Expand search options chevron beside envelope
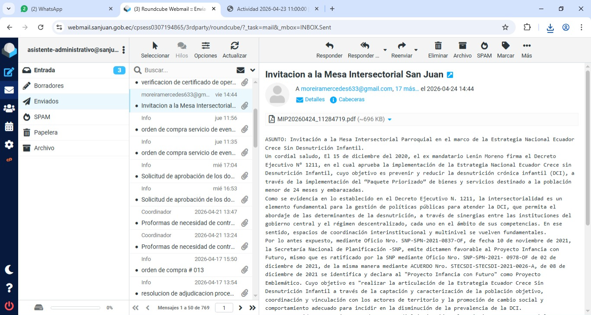 click(253, 70)
